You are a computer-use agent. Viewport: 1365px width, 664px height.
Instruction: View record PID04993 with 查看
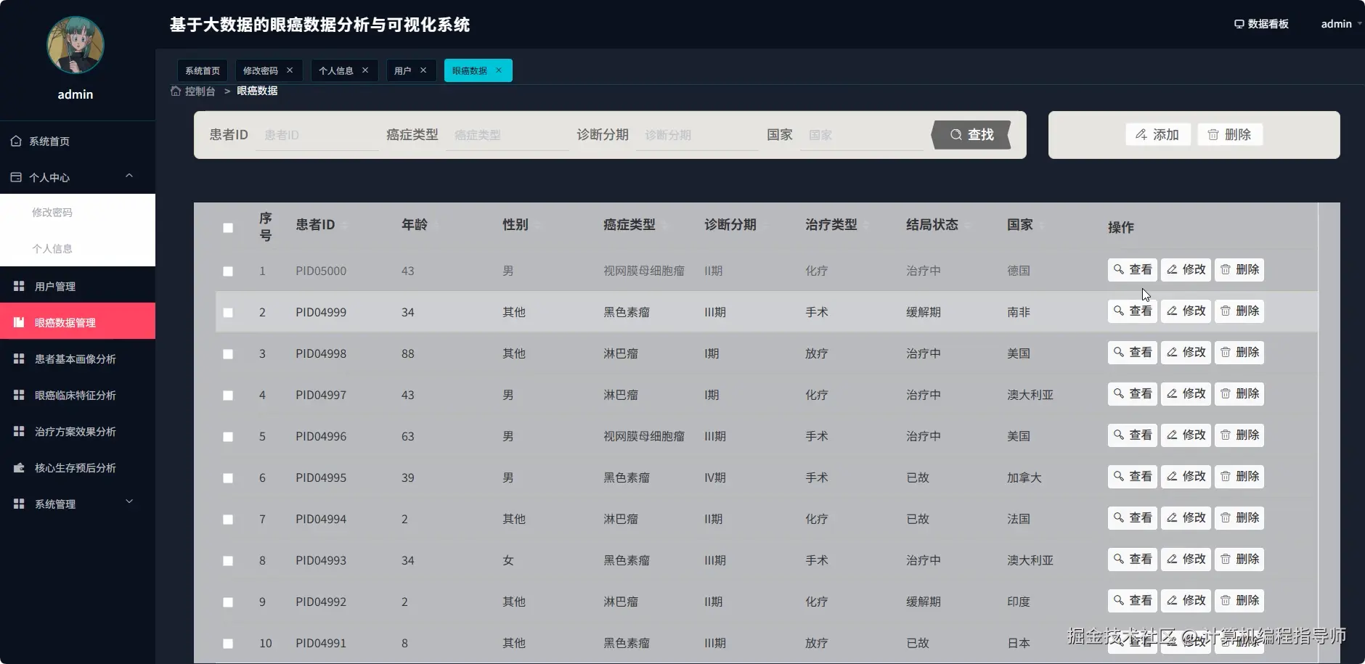pyautogui.click(x=1133, y=559)
